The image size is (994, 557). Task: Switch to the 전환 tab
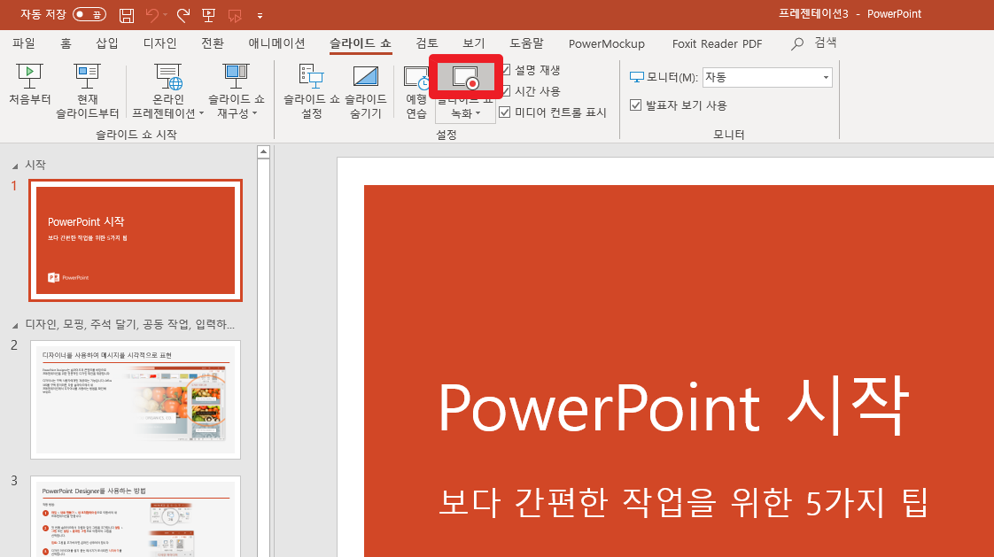pyautogui.click(x=213, y=43)
